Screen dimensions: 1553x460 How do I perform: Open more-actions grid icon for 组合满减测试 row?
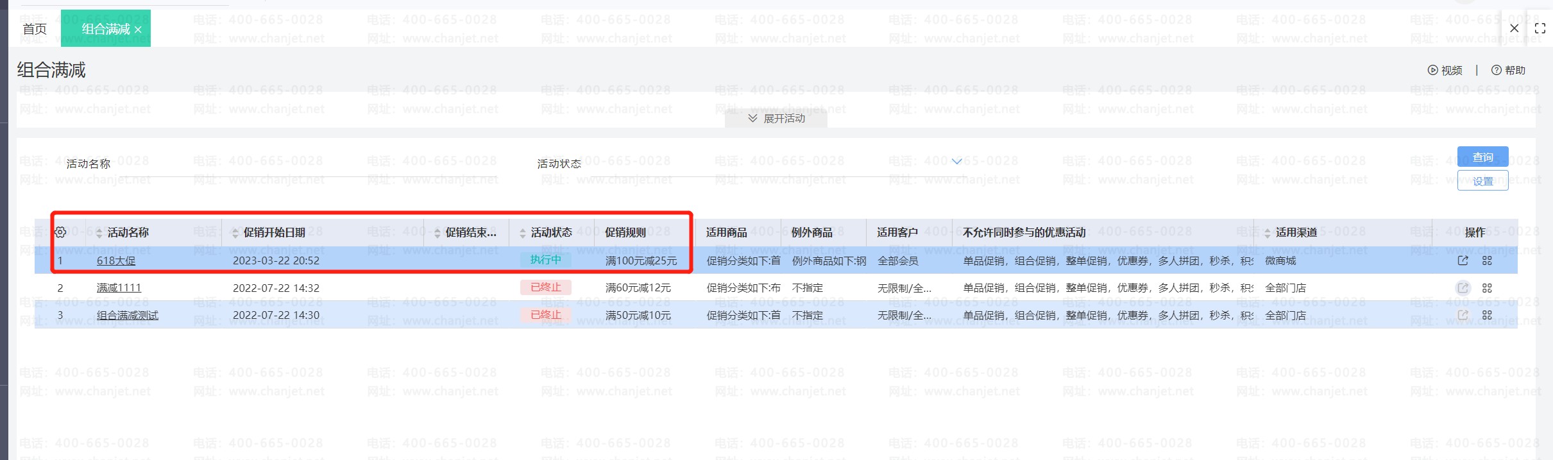[1487, 315]
